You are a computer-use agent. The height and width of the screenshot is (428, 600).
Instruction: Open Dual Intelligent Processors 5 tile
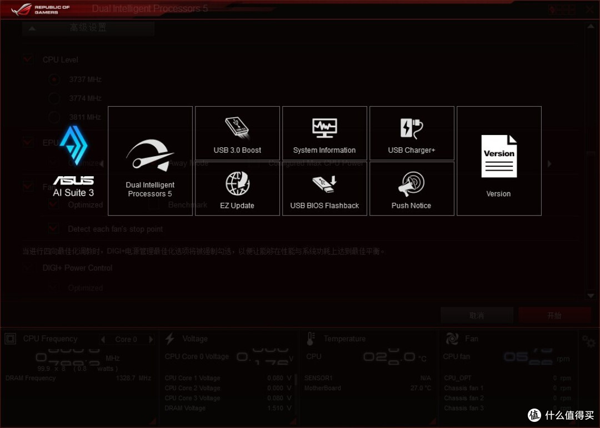tap(150, 161)
